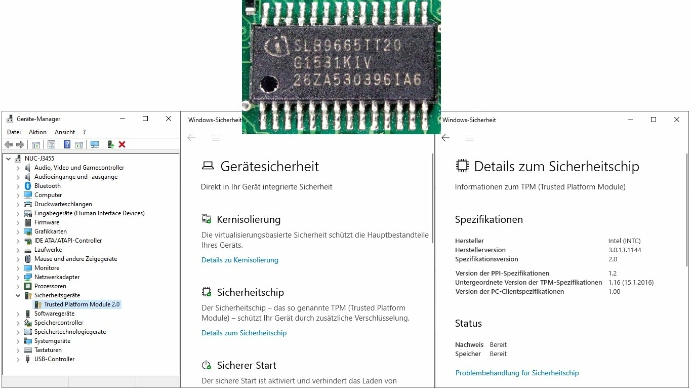The width and height of the screenshot is (692, 389).
Task: Expand the Systemgeräte node
Action: pyautogui.click(x=18, y=341)
